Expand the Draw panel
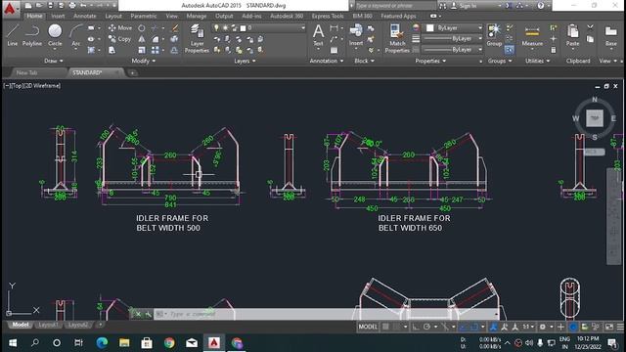Viewport: 626px width, 352px height. pos(54,61)
